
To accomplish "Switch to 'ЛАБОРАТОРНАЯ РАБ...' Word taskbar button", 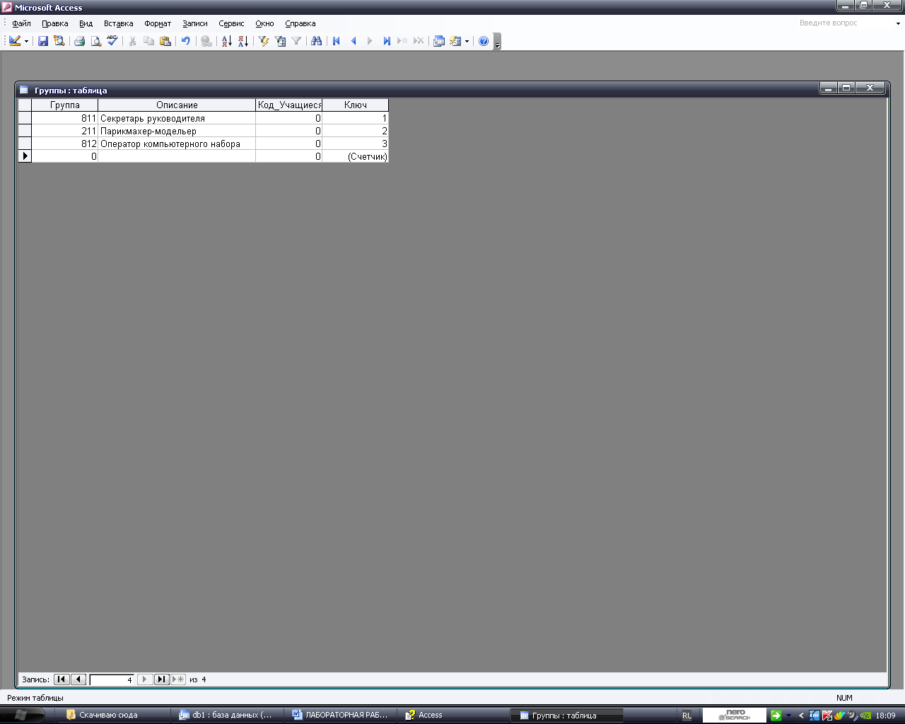I will click(x=341, y=715).
